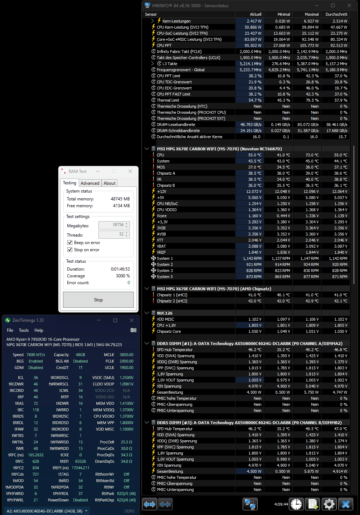Click the ZenTimings maximize window button

[115, 320]
